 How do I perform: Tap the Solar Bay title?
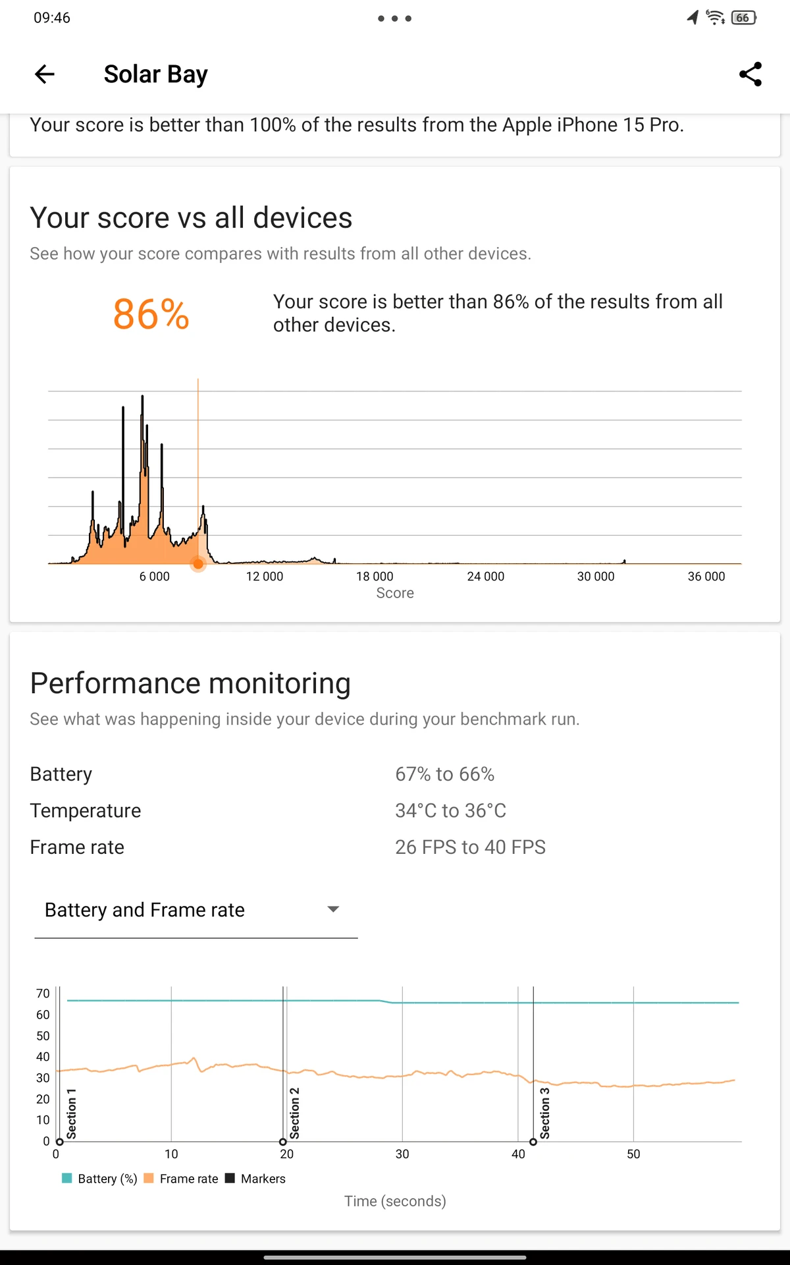tap(156, 74)
